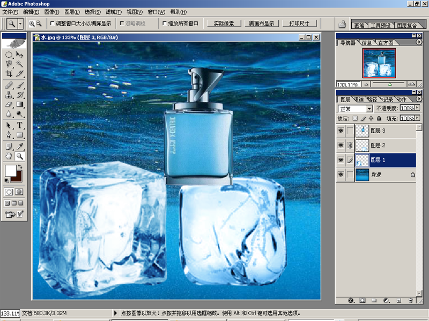The image size is (429, 321).
Task: Enable 调整窗口大小以满屏显示 checkbox
Action: click(x=52, y=24)
